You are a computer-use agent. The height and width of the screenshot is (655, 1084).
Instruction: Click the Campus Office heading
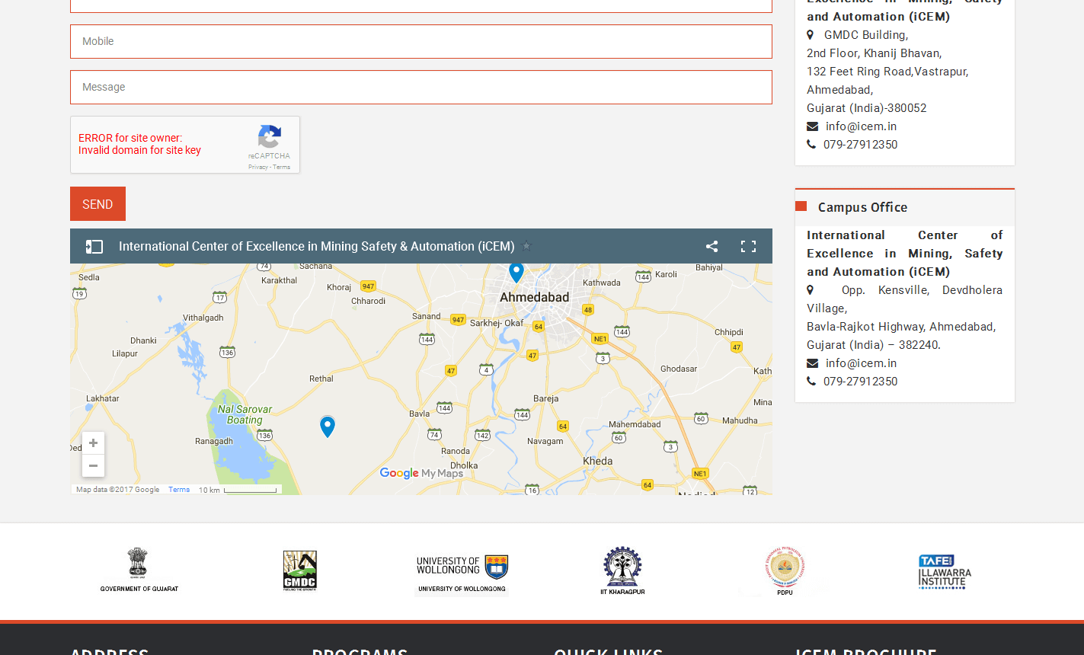tap(862, 207)
